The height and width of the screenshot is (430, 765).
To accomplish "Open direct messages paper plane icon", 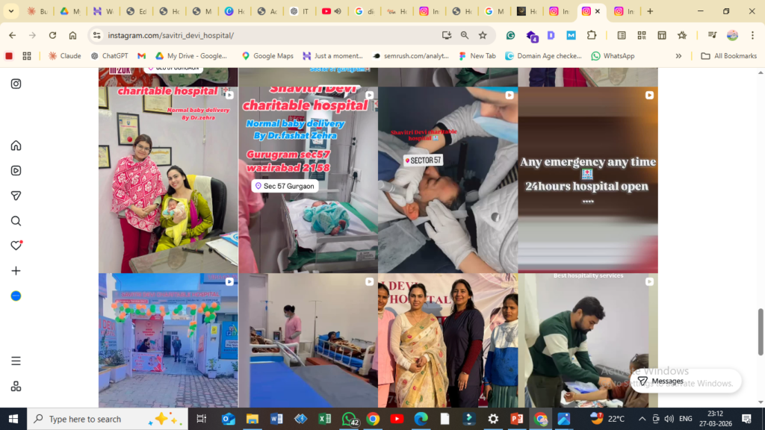I will coord(16,196).
